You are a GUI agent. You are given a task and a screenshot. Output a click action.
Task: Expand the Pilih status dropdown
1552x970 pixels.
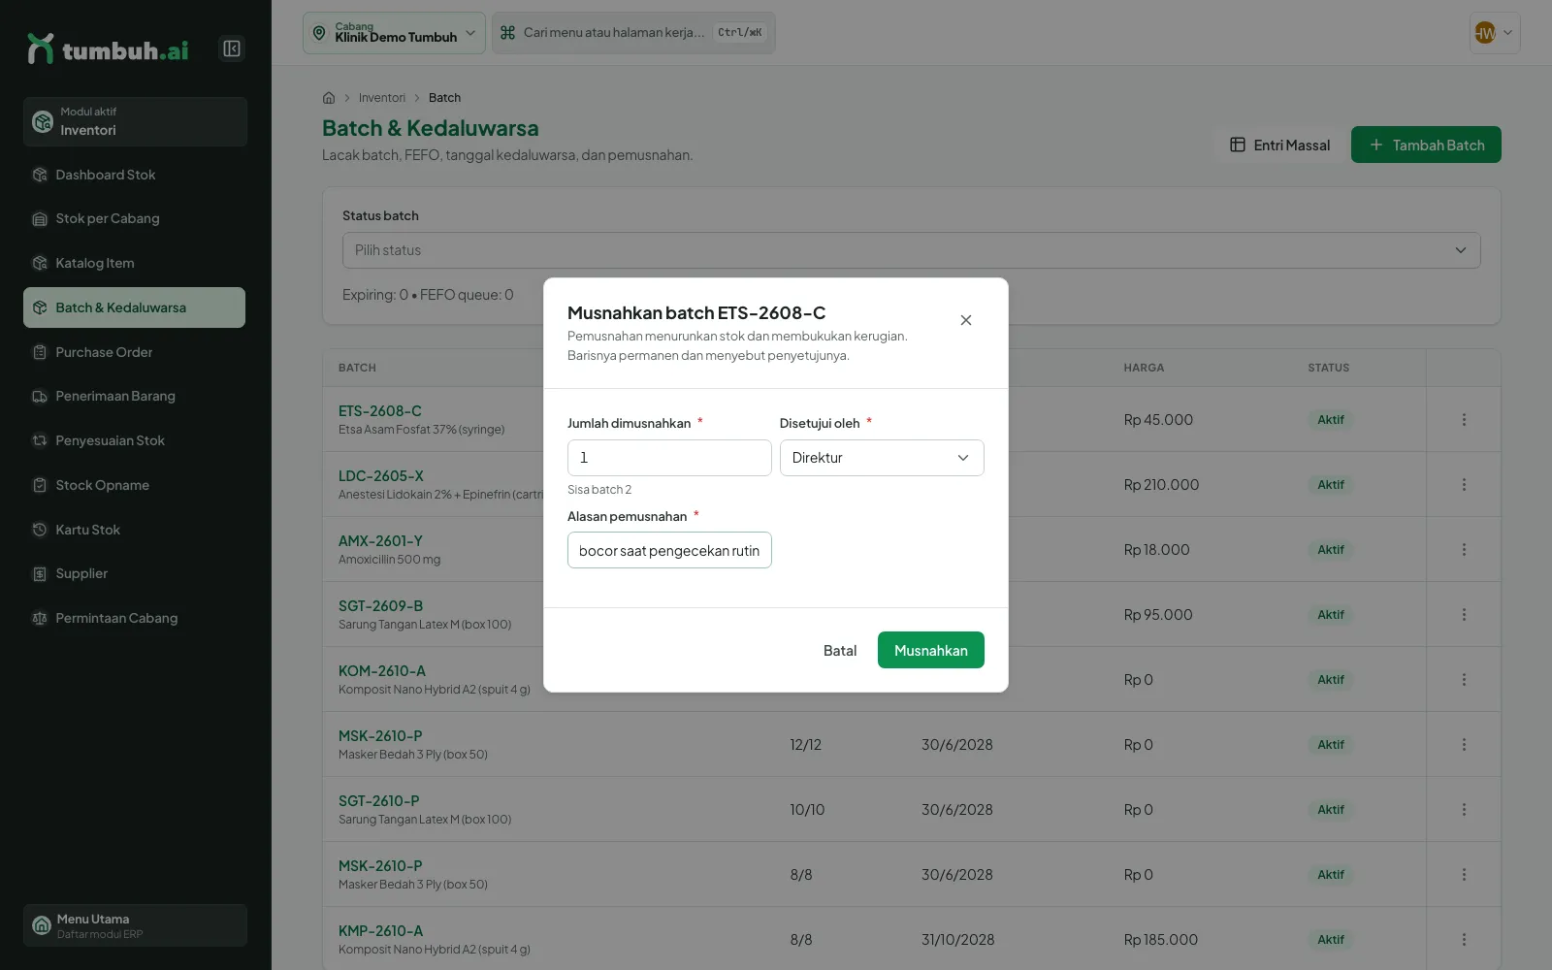click(911, 250)
